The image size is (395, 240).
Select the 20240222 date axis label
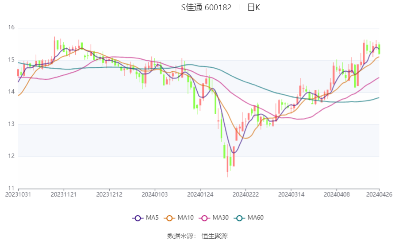tap(245, 195)
